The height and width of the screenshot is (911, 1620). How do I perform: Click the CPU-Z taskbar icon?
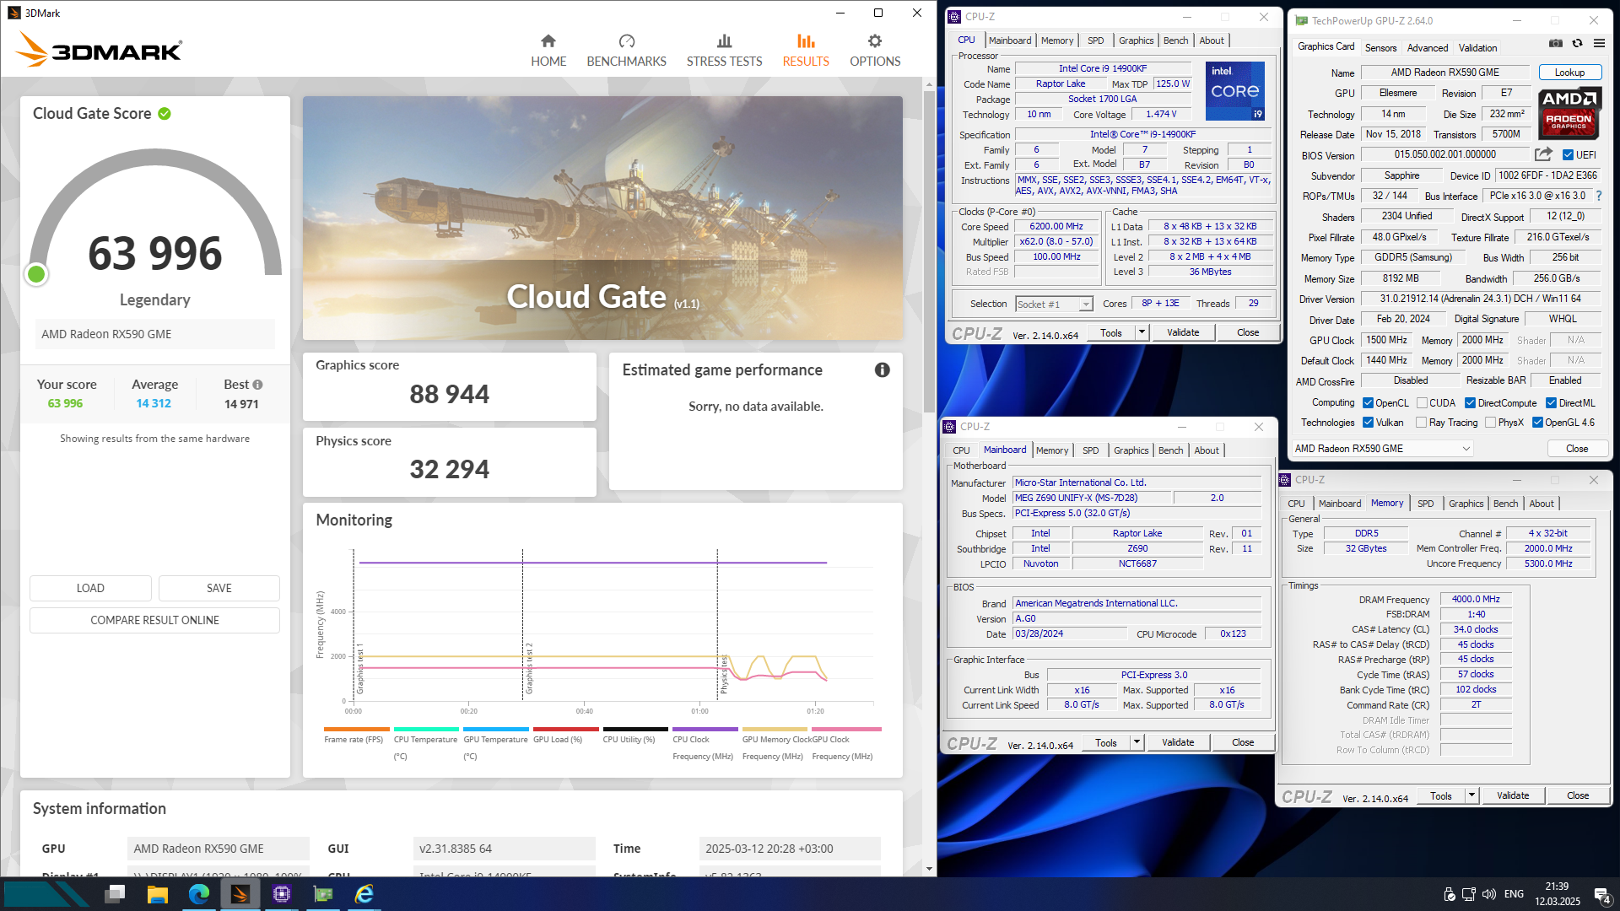click(x=282, y=894)
